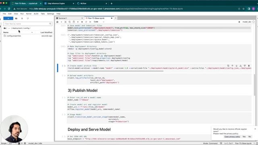Reload the browser page
The height and width of the screenshot is (145, 258).
[x=9, y=9]
